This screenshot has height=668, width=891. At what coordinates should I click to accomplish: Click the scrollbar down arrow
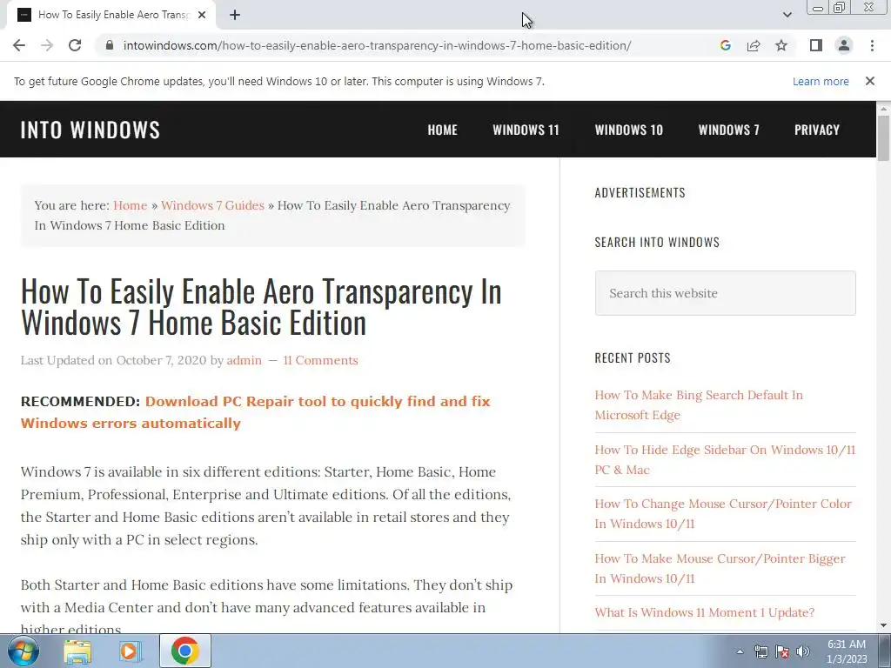[883, 625]
